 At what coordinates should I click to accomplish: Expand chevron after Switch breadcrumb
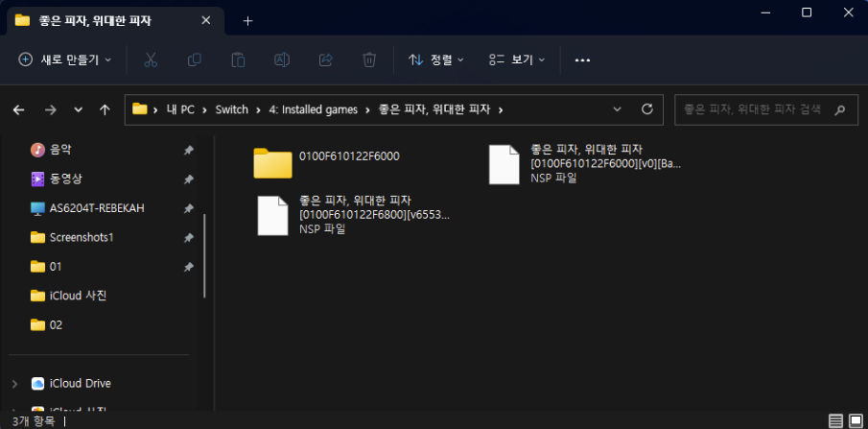[258, 109]
